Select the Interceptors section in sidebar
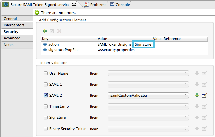 pos(14,25)
